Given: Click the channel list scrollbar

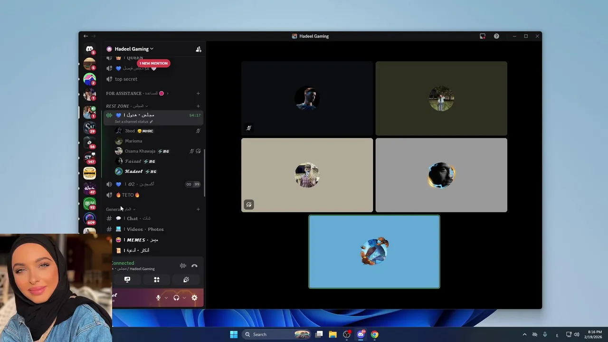Looking at the screenshot, I should 205,173.
